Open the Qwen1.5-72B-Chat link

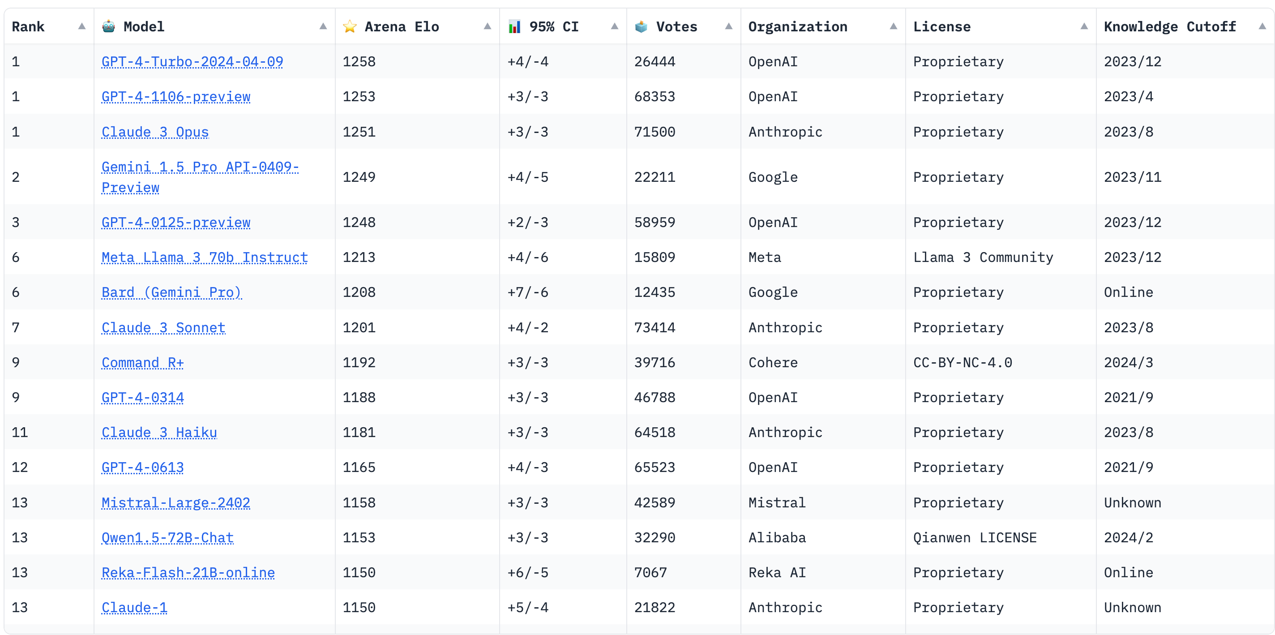167,537
